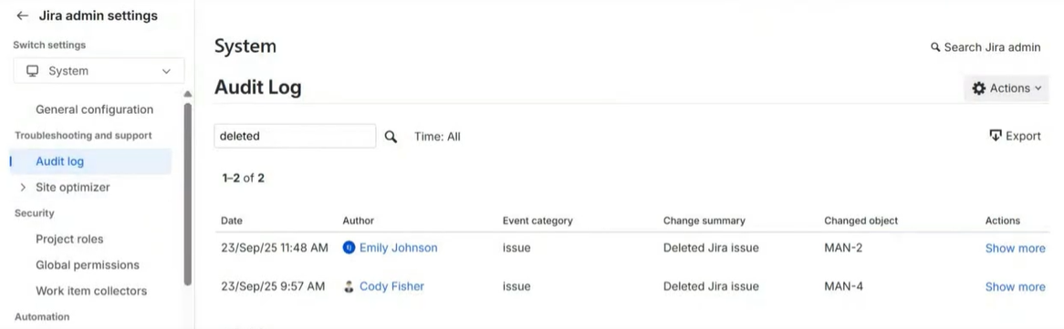Show more for MAN-4 entry
Screen dimensions: 1064x329
point(1015,287)
